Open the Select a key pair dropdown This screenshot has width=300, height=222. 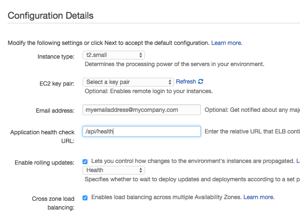tap(128, 82)
